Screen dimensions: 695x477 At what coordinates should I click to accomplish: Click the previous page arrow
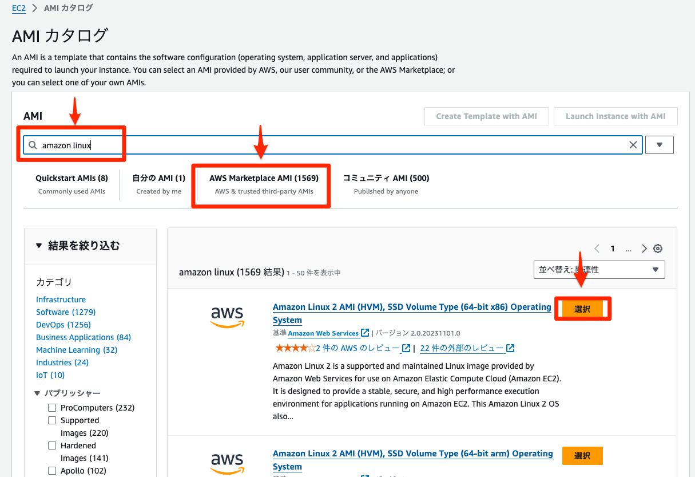click(597, 249)
